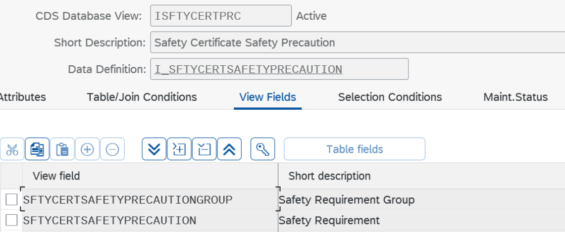Switch to Table/Join Conditions tab

point(142,97)
